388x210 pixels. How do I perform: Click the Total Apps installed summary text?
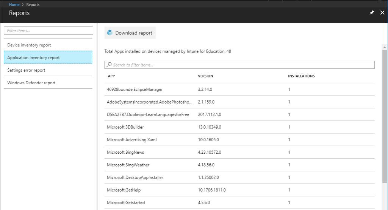pyautogui.click(x=167, y=51)
